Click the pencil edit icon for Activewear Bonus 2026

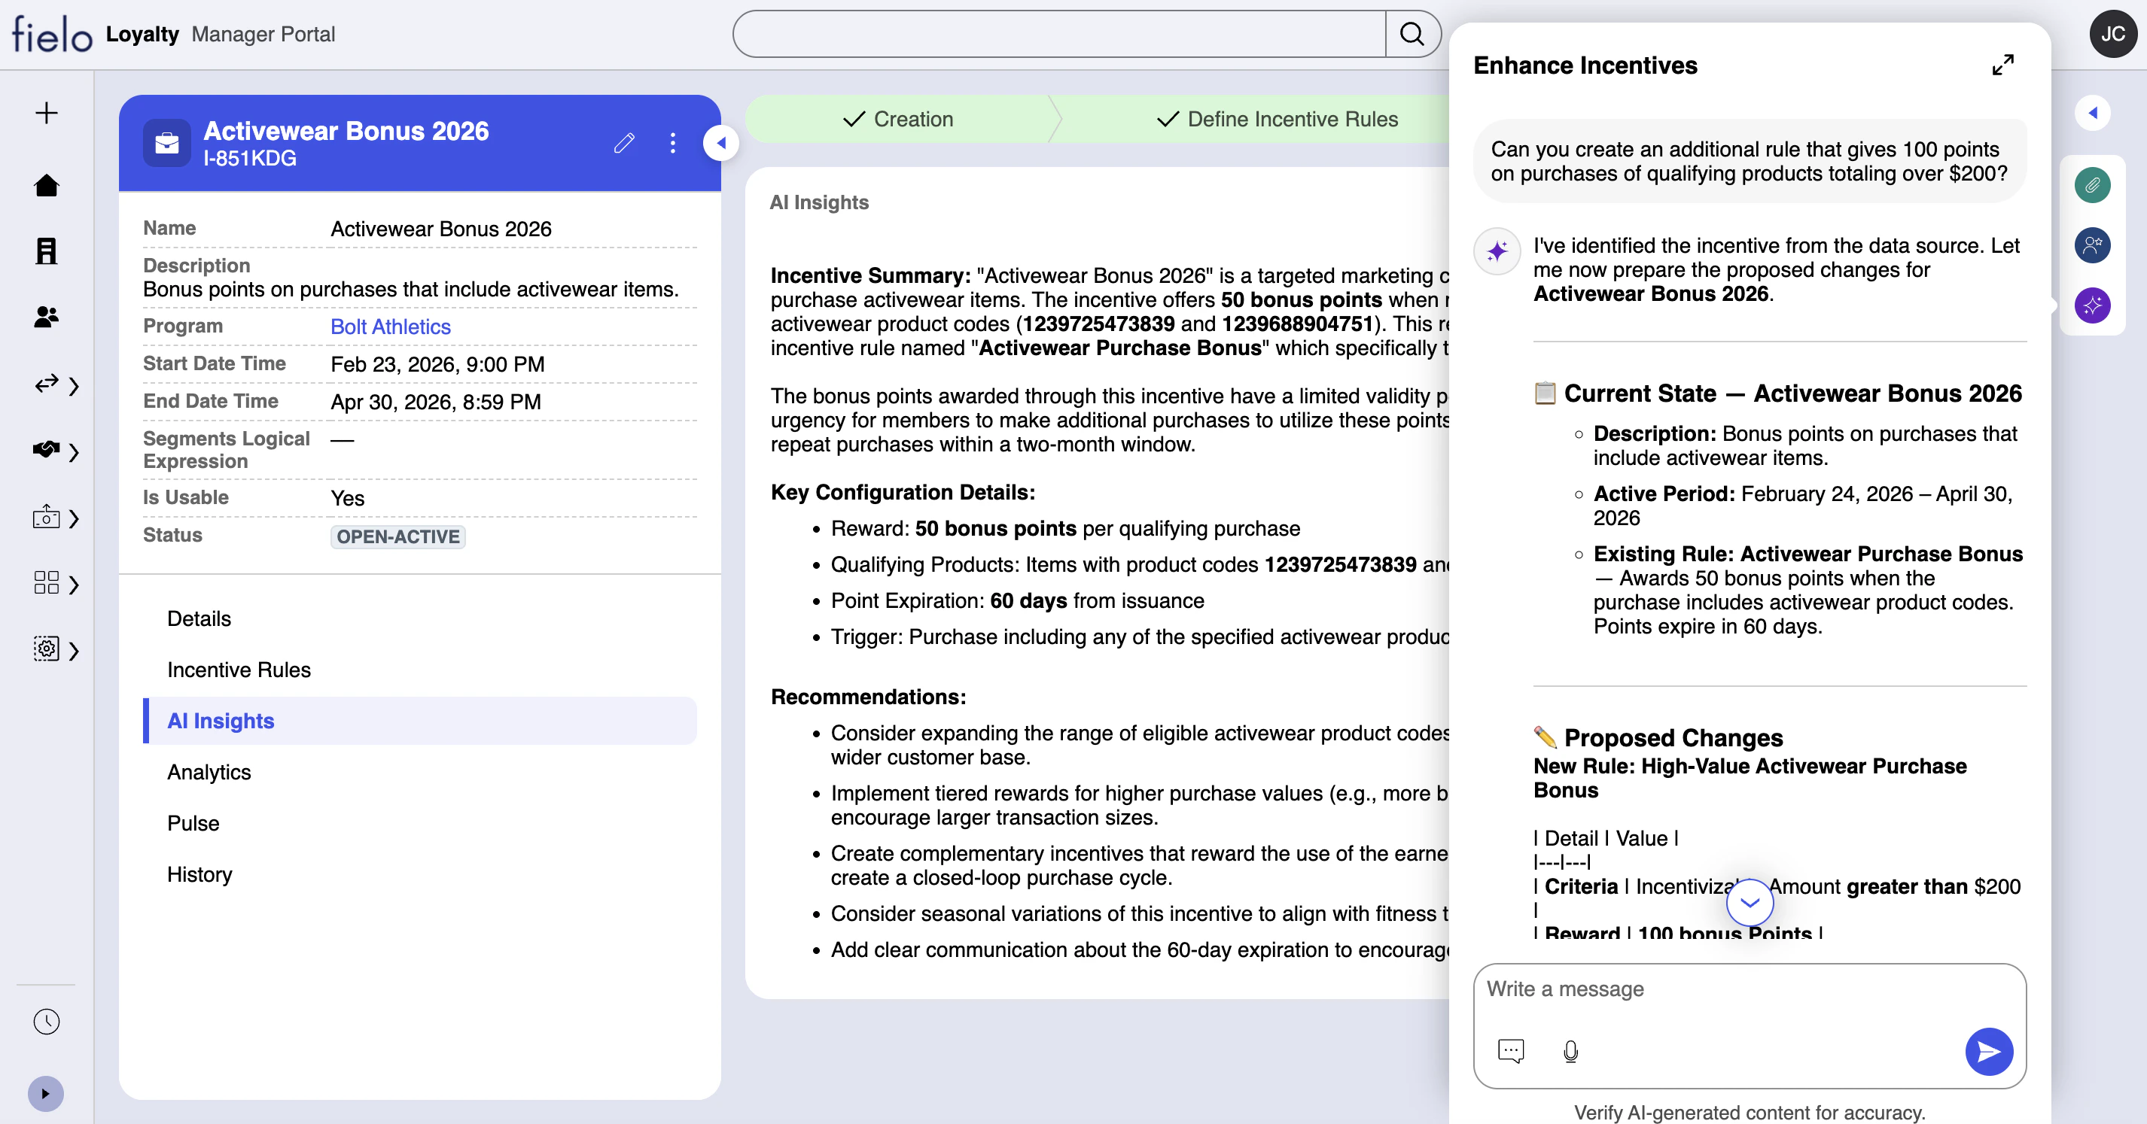click(624, 143)
